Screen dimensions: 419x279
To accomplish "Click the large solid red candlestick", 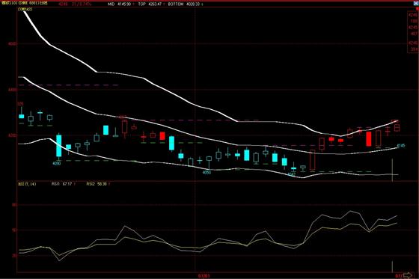I will click(x=369, y=138).
